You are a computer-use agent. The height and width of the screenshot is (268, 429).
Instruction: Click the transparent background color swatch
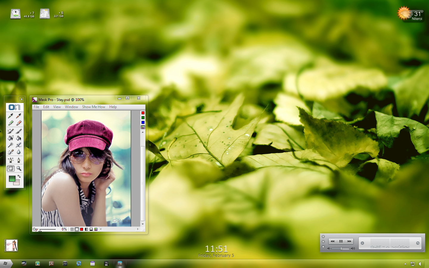tap(17, 183)
